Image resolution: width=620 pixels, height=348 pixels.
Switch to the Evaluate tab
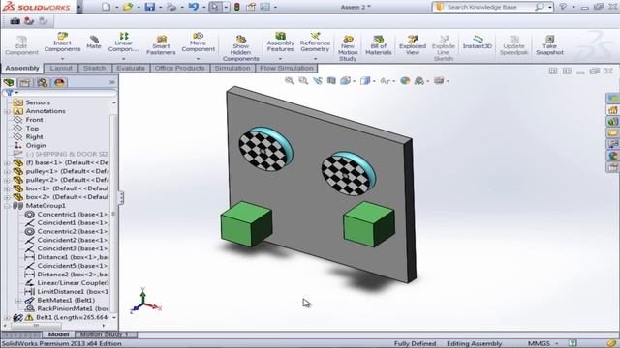click(131, 69)
